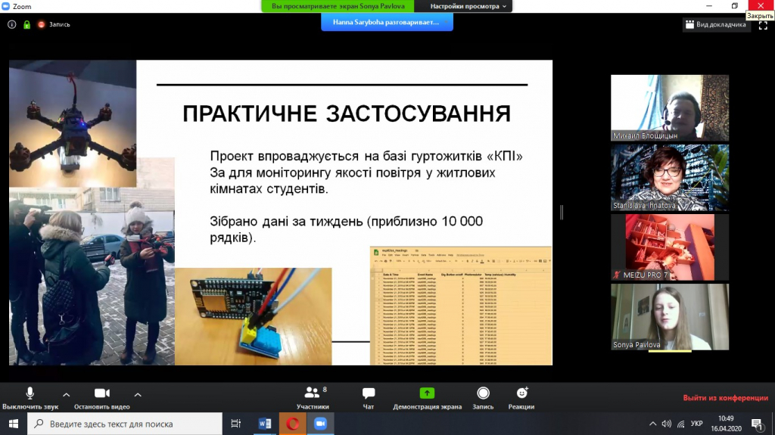Select Михаил Блощицын video thumbnail
775x435 pixels.
click(x=670, y=107)
